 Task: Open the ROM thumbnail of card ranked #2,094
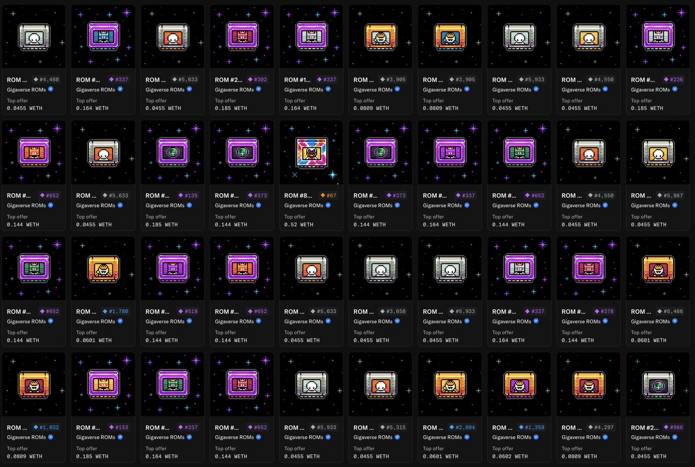pos(449,384)
